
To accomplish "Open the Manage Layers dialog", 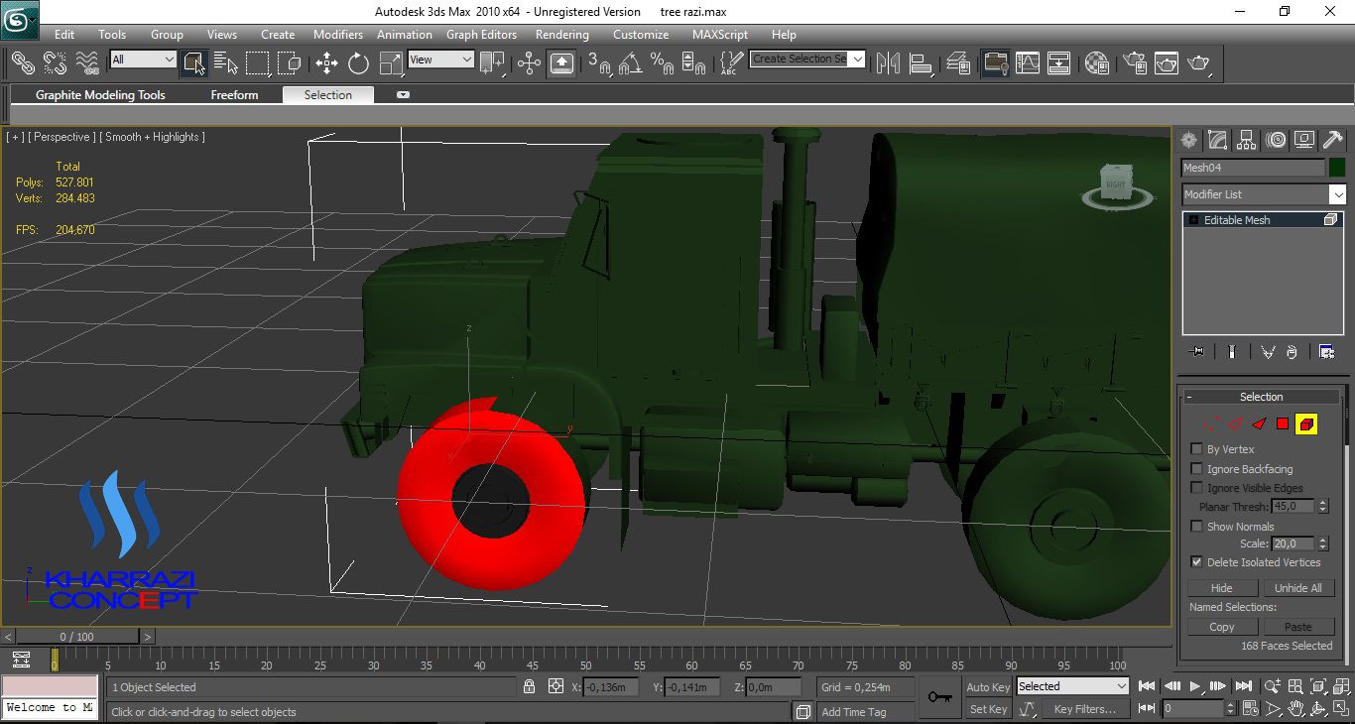I will click(x=958, y=63).
